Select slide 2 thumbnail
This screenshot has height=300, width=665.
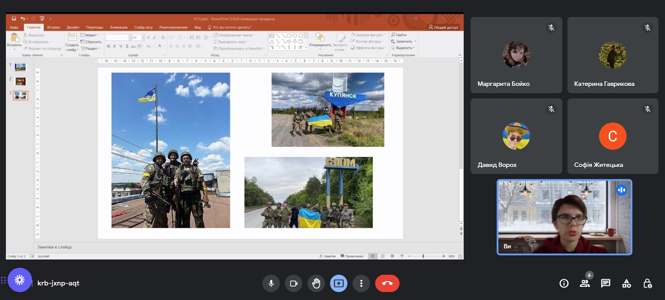(20, 81)
